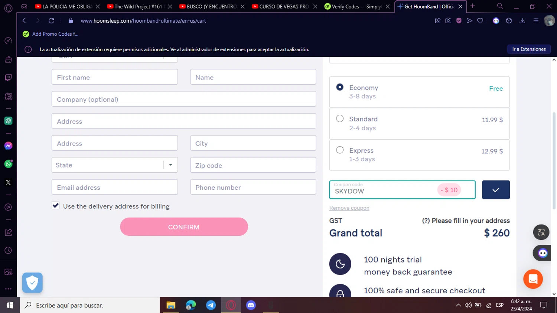Open extensions cube icon
The image size is (557, 313).
[x=509, y=21]
